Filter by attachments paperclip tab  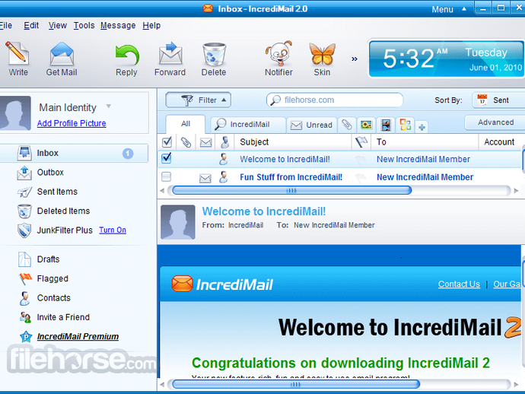[347, 125]
